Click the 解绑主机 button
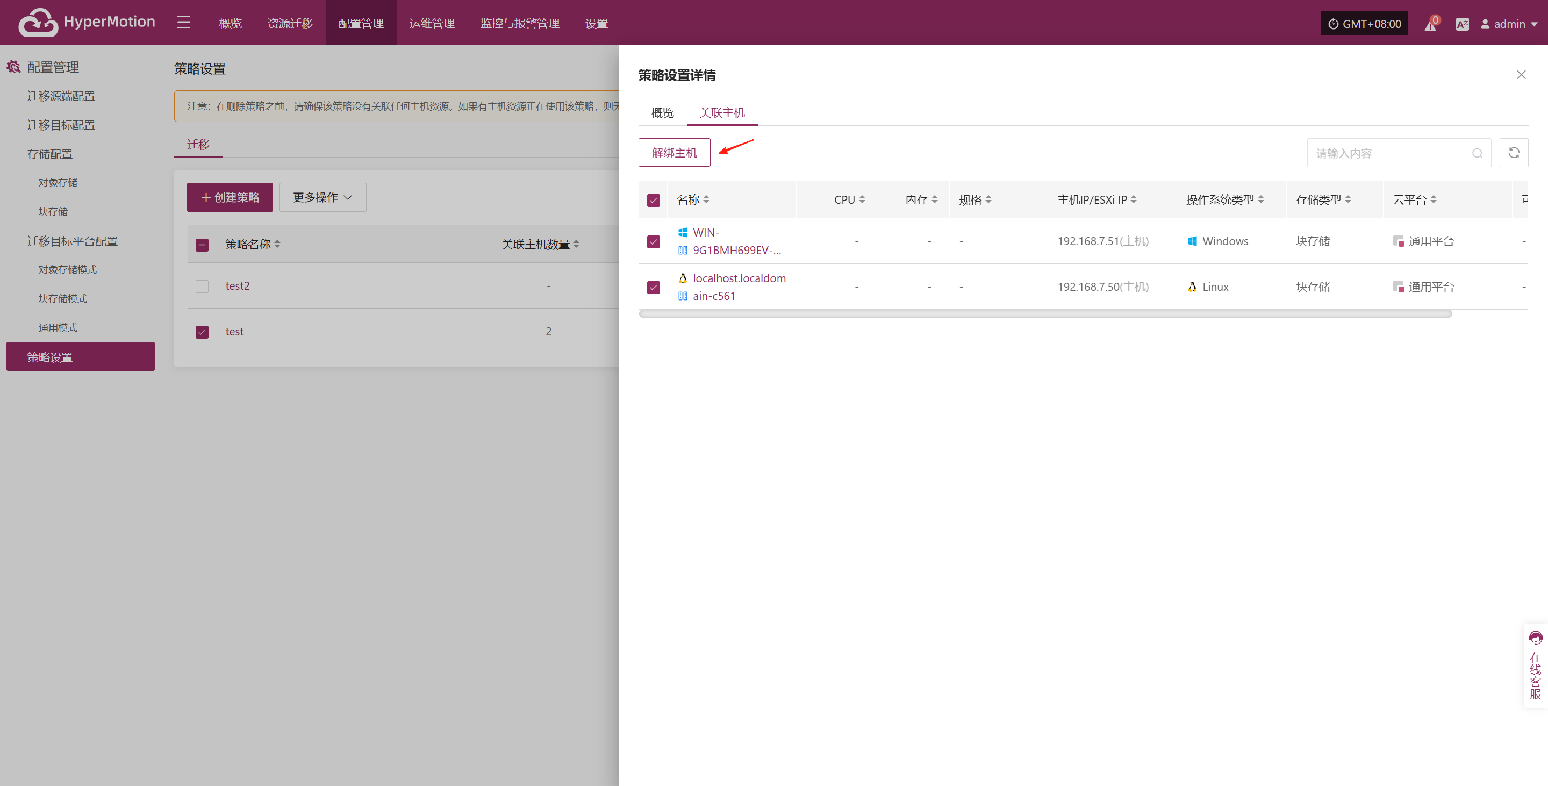This screenshot has width=1548, height=786. click(x=674, y=153)
